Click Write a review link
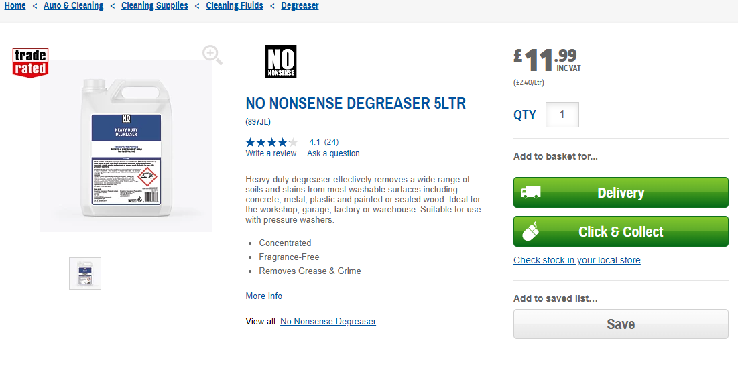This screenshot has height=370, width=738. [271, 153]
